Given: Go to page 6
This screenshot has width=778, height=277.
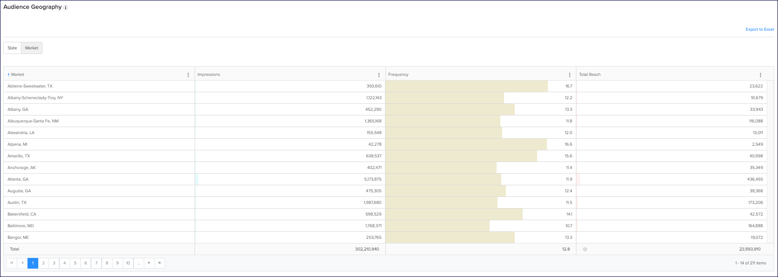Looking at the screenshot, I should tap(86, 263).
